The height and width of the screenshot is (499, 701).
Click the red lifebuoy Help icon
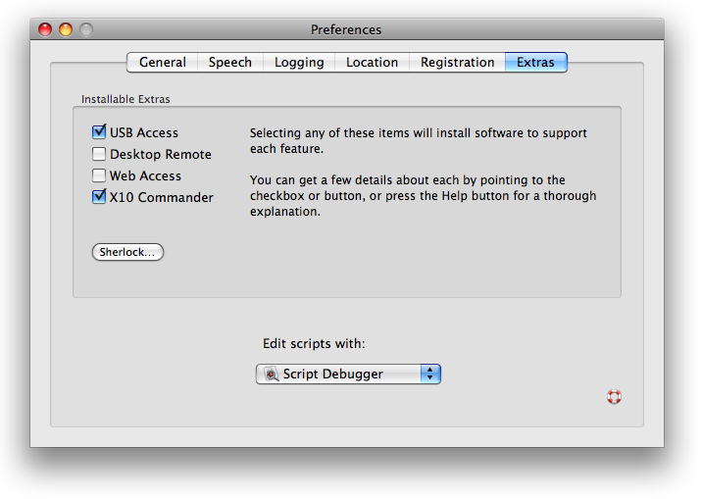tap(614, 397)
